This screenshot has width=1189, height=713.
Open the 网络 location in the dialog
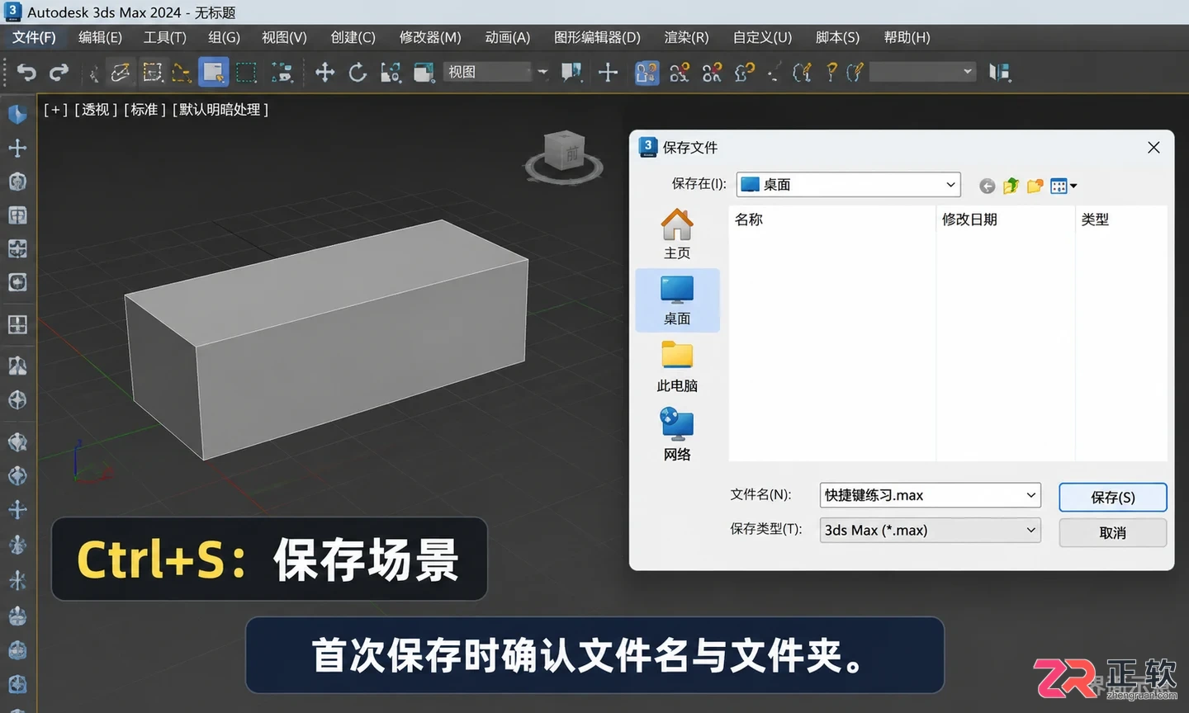[x=677, y=436]
